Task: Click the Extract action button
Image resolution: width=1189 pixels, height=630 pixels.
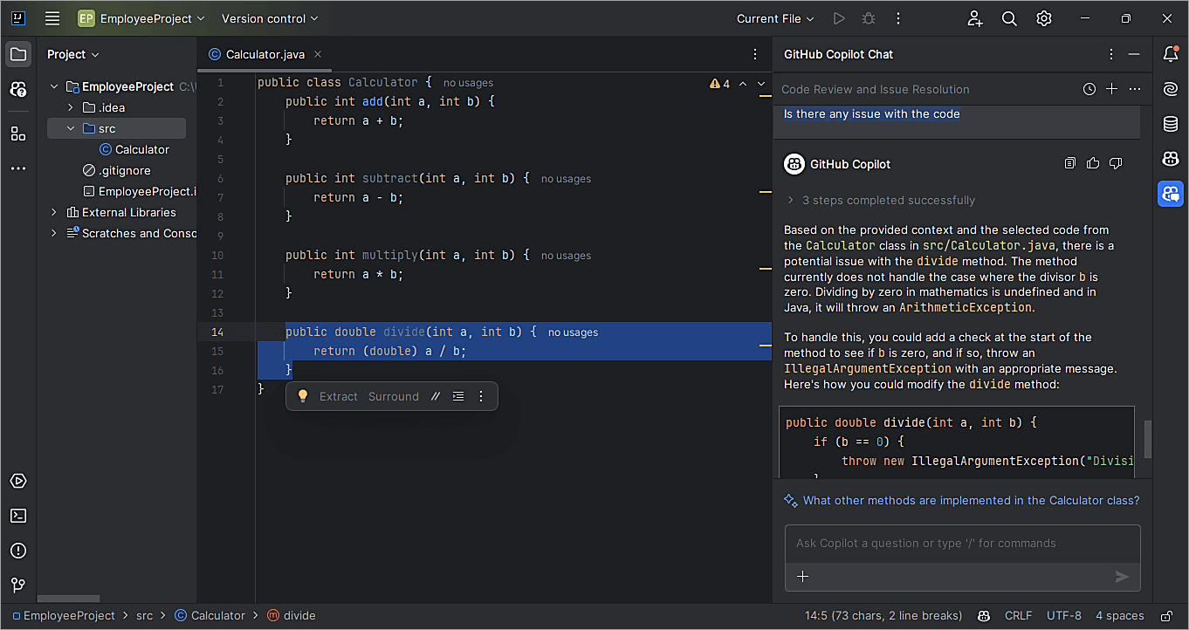Action: point(338,396)
